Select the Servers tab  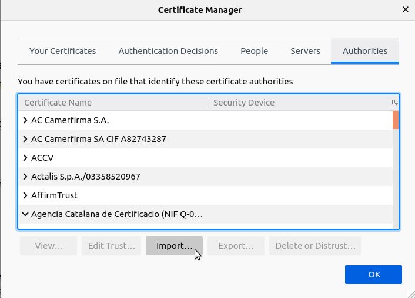[x=305, y=51]
